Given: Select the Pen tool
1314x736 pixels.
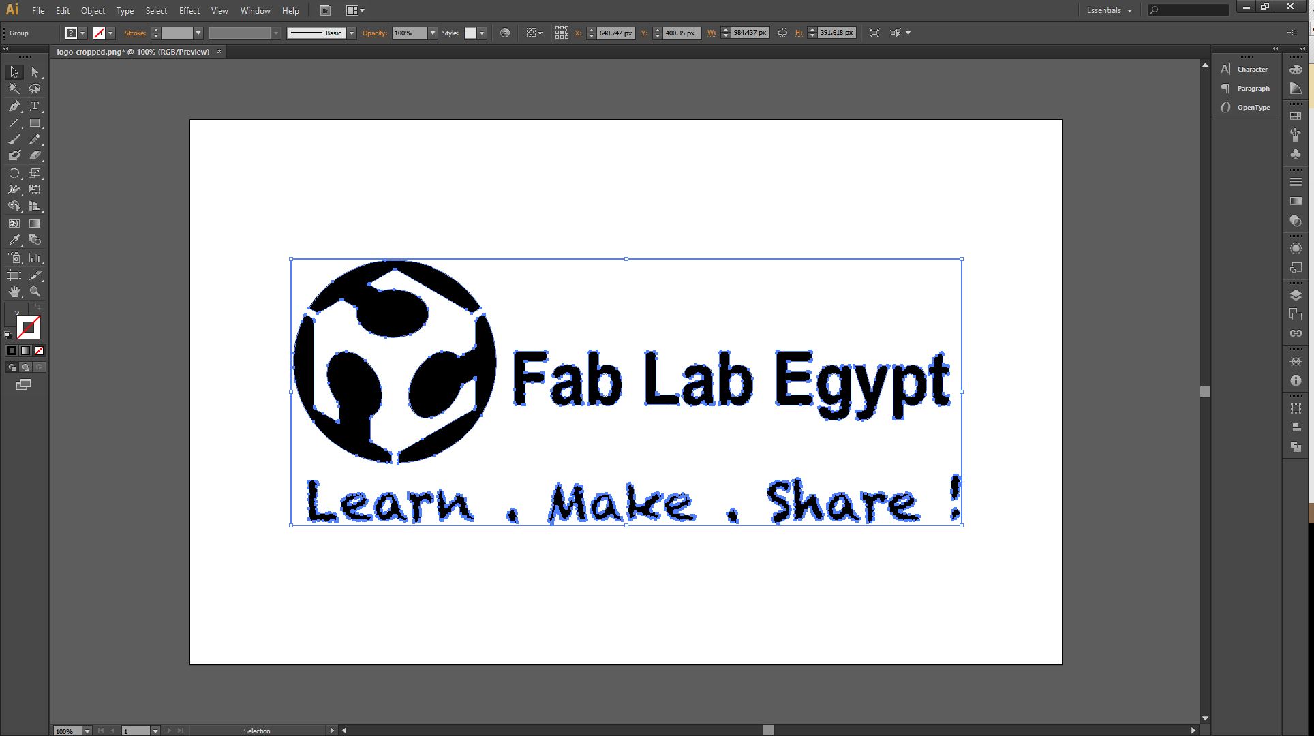Looking at the screenshot, I should [14, 106].
